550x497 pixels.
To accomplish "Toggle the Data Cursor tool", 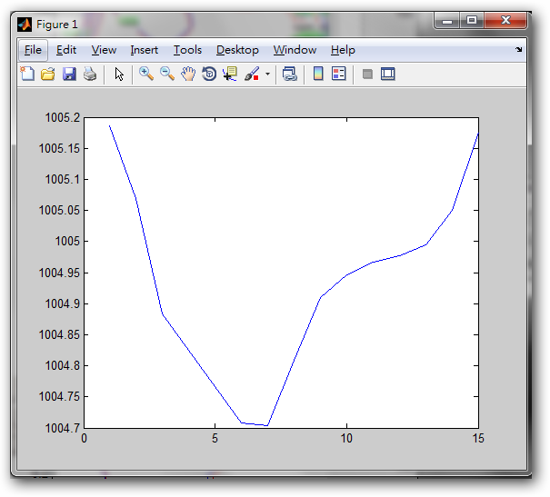I will (x=230, y=75).
